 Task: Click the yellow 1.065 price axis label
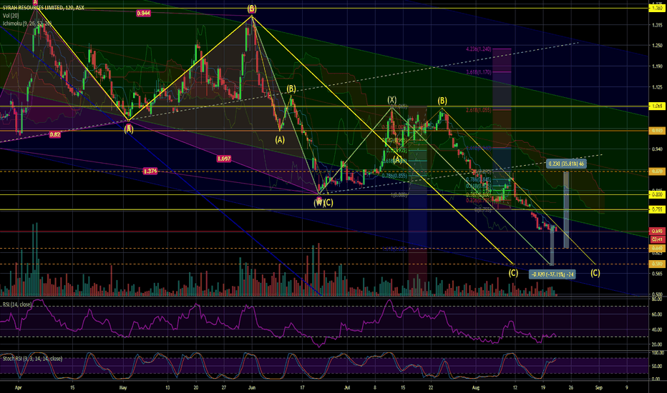click(x=657, y=106)
